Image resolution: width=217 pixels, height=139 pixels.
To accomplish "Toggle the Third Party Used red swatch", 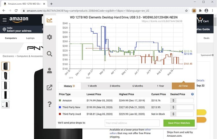I will tap(60, 114).
